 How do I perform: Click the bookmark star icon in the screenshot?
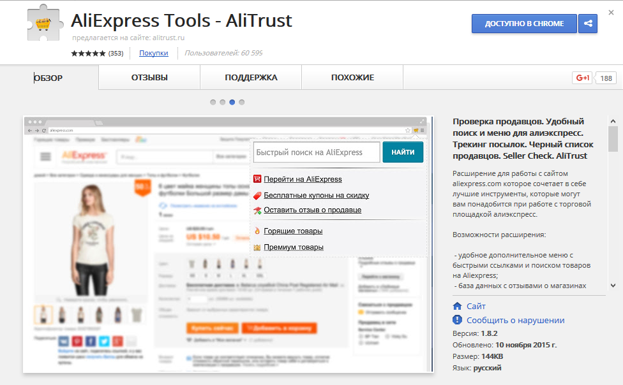pyautogui.click(x=408, y=130)
